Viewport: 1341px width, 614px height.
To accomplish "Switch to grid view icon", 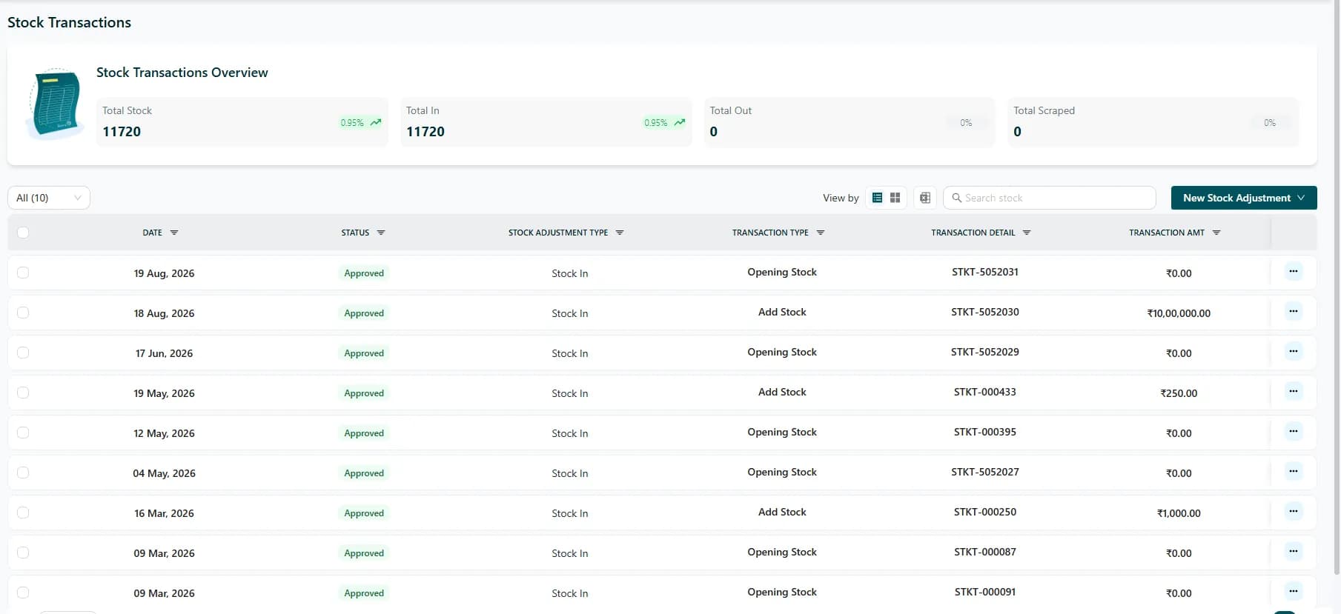I will pyautogui.click(x=895, y=198).
